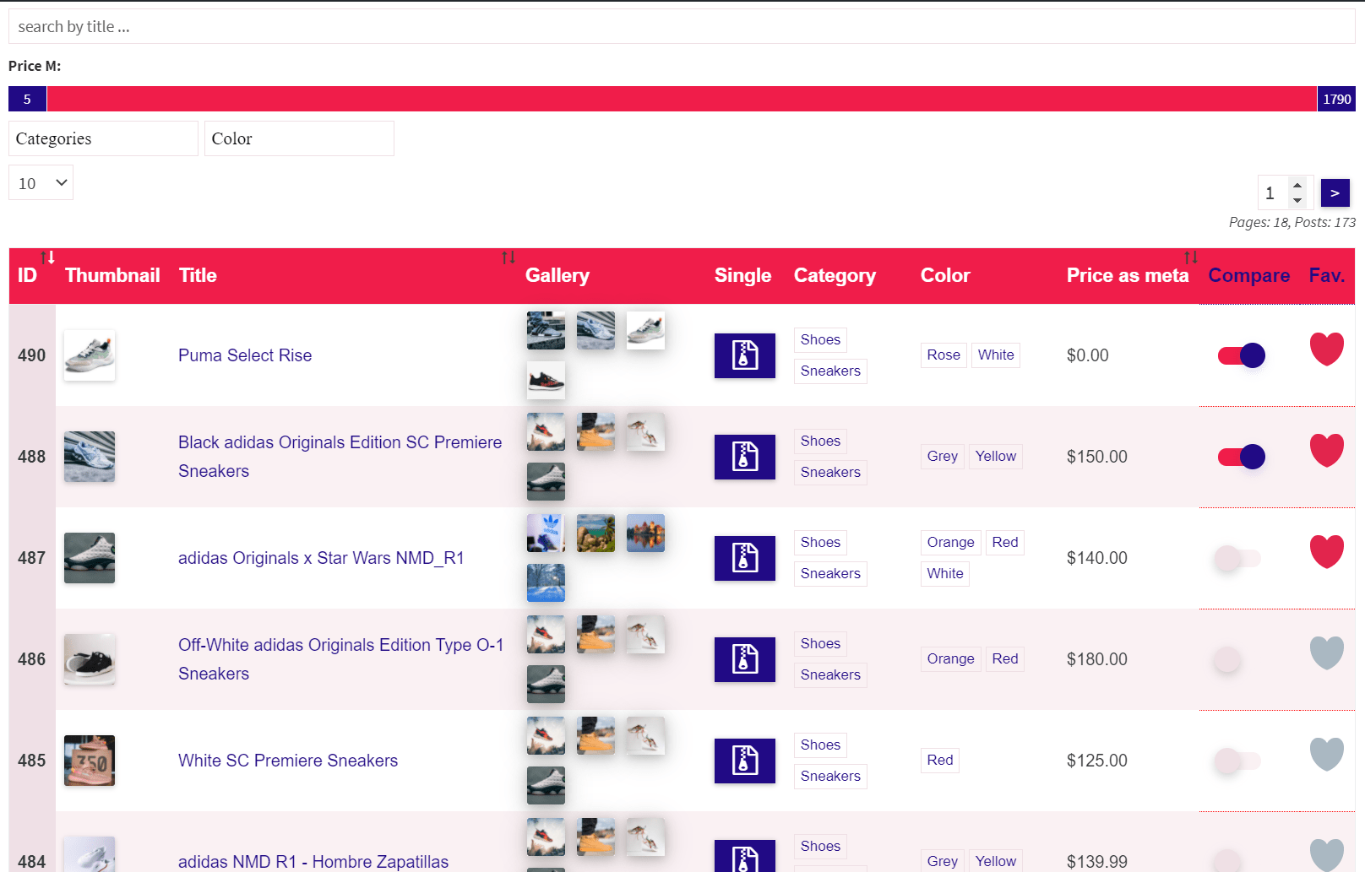Click the Compare column header

tap(1248, 275)
